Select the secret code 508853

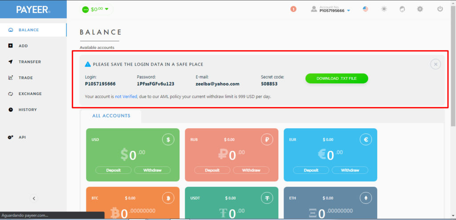[x=269, y=84]
